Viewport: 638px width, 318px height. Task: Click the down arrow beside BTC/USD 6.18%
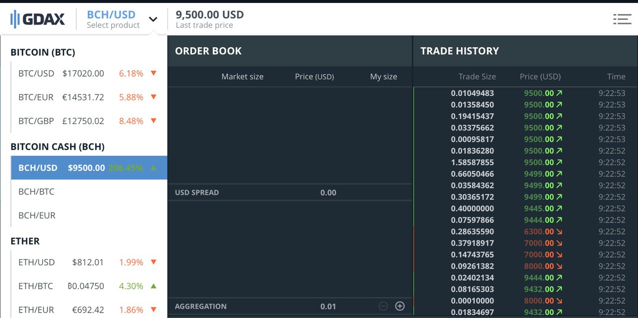154,73
